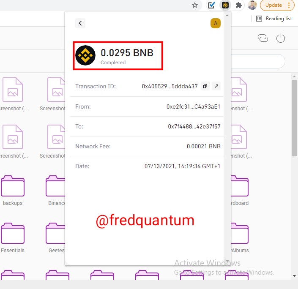Open the checkmark to-do extension icon

[211, 5]
